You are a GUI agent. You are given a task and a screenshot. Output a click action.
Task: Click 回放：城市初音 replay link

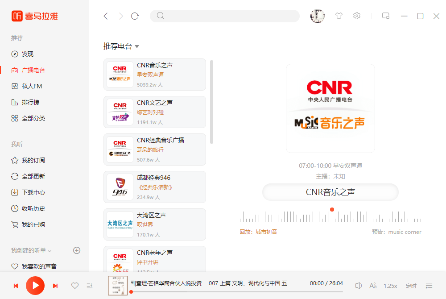pyautogui.click(x=258, y=232)
